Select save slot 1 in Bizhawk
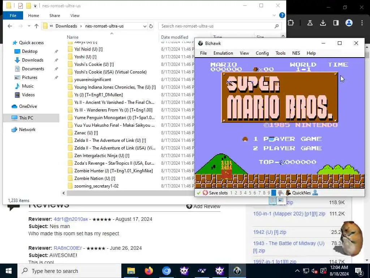Viewport: 370px width, 278px height. point(231,193)
